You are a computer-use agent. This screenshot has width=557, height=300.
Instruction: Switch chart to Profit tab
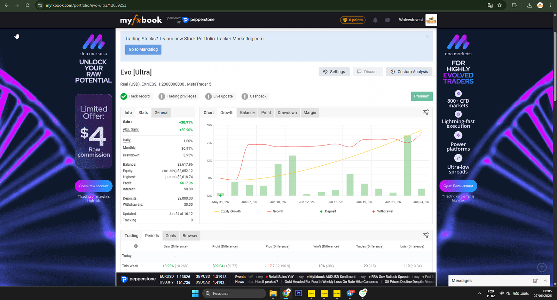(266, 113)
